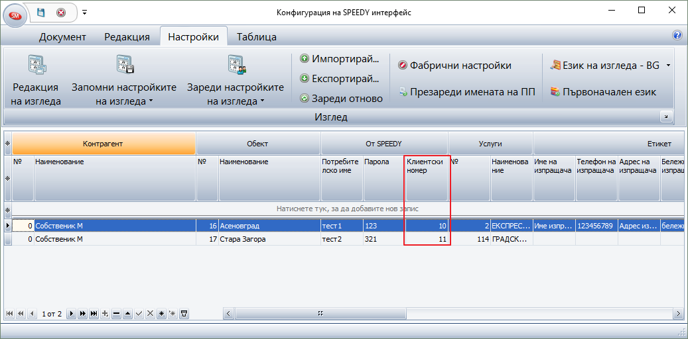Select the Стара Загора cell
Viewport: 688px width, 339px height.
click(269, 240)
